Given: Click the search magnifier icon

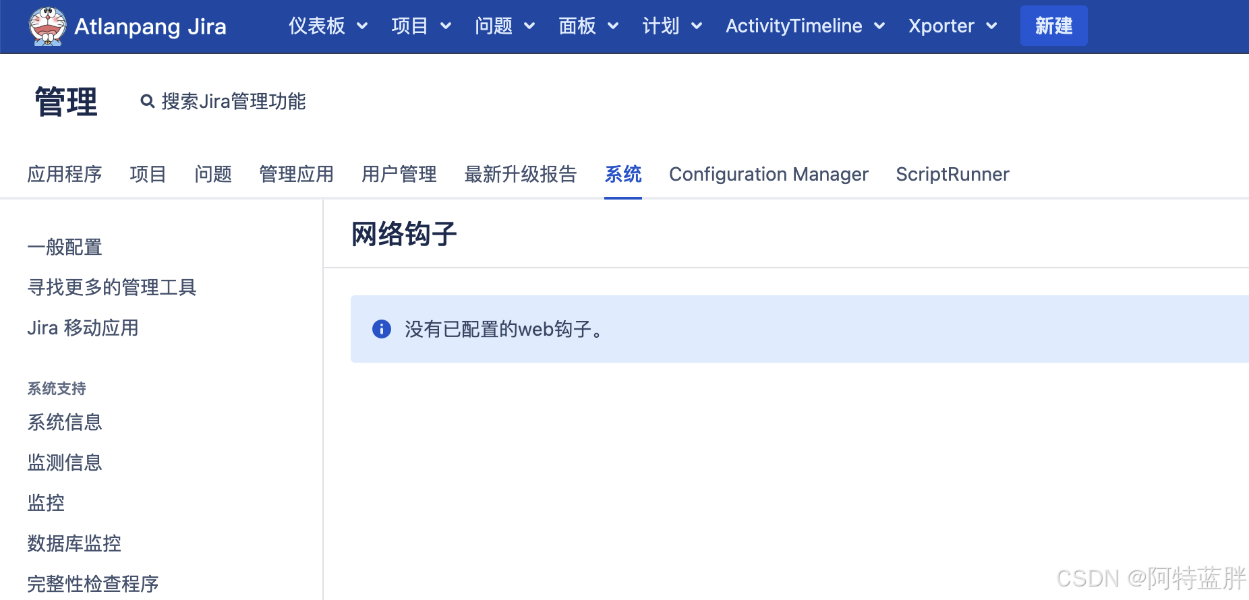Looking at the screenshot, I should pyautogui.click(x=147, y=102).
